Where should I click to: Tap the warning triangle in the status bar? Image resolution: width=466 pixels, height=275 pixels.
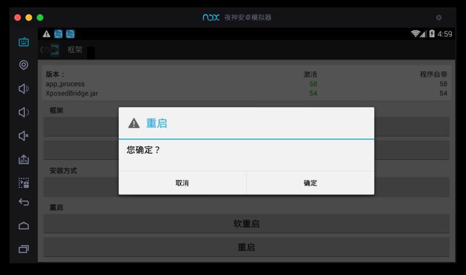pyautogui.click(x=46, y=34)
